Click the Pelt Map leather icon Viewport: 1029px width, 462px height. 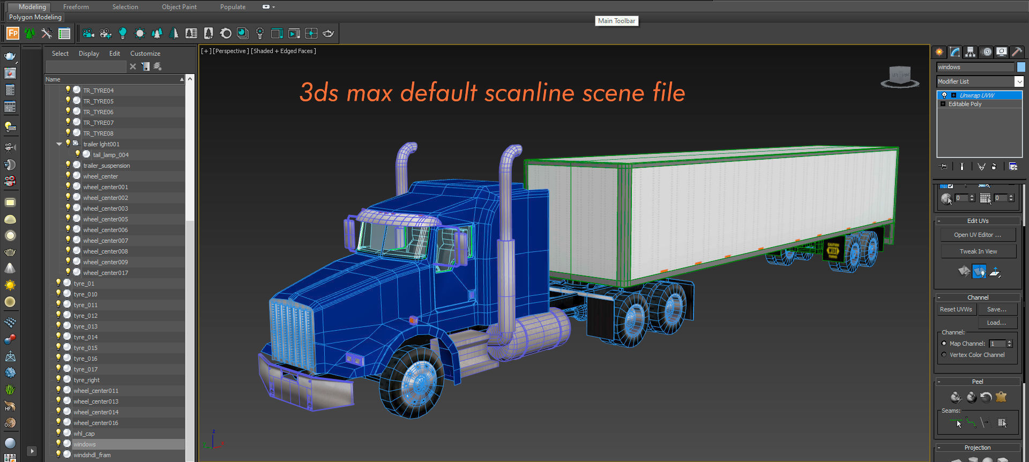point(1001,397)
